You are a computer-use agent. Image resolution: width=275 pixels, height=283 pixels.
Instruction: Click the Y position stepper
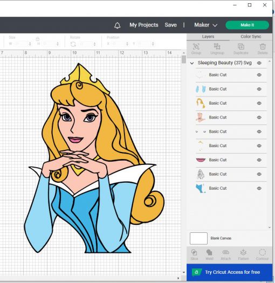pos(153,44)
